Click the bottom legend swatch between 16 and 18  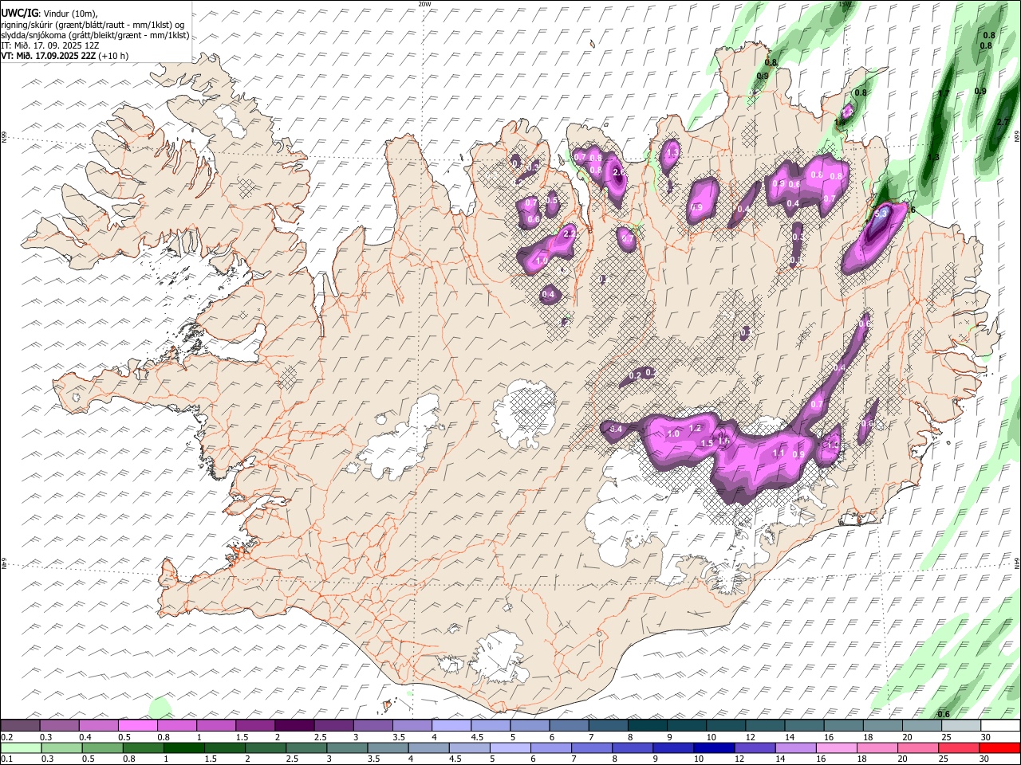coord(836,748)
